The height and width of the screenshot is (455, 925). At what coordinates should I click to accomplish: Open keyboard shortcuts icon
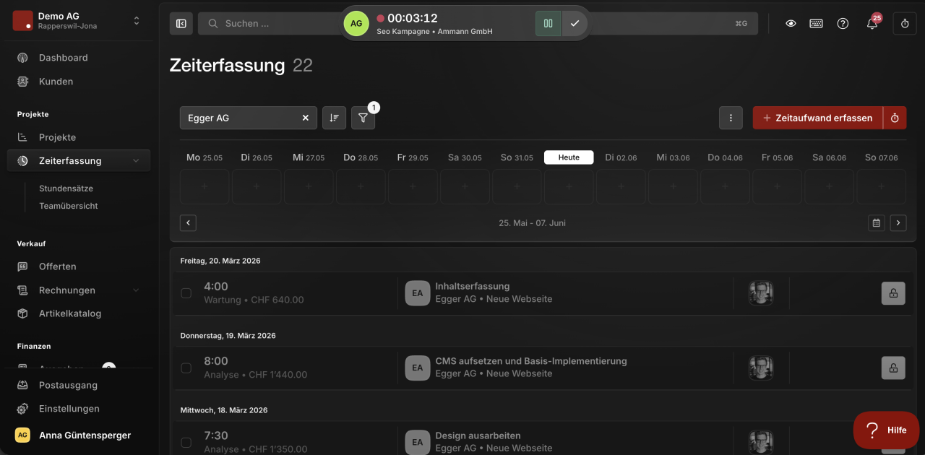(x=816, y=23)
